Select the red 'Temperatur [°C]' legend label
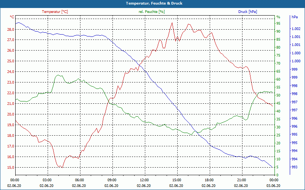 coord(55,12)
